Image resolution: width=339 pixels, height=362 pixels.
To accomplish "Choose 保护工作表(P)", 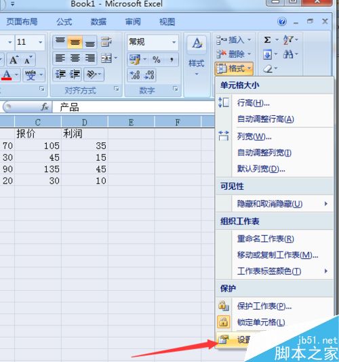I will [275, 306].
